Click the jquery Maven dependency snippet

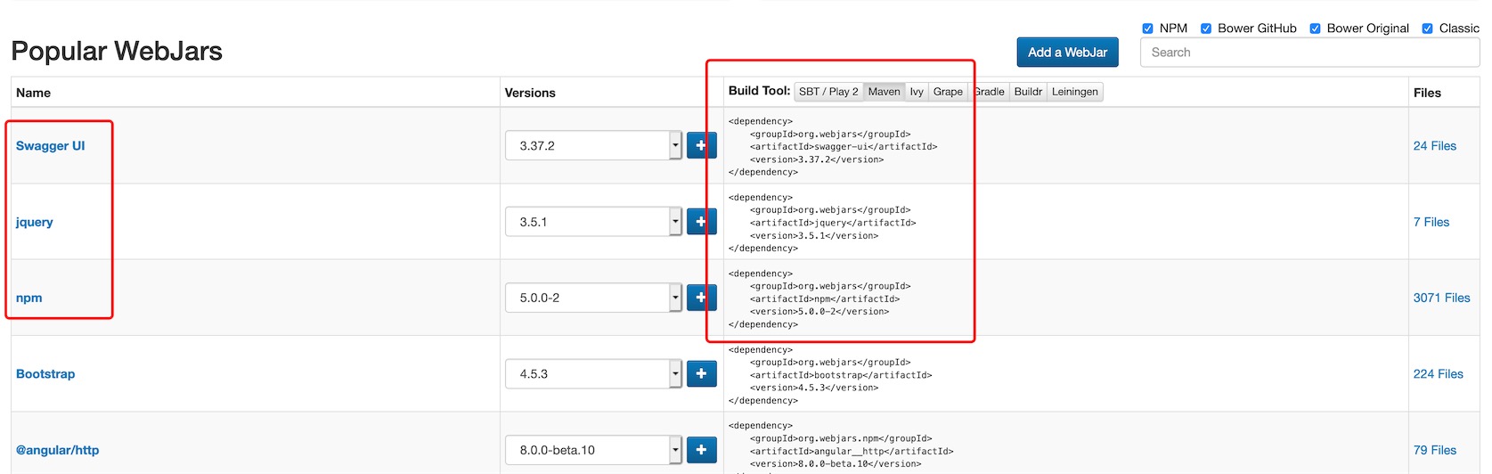coord(822,223)
